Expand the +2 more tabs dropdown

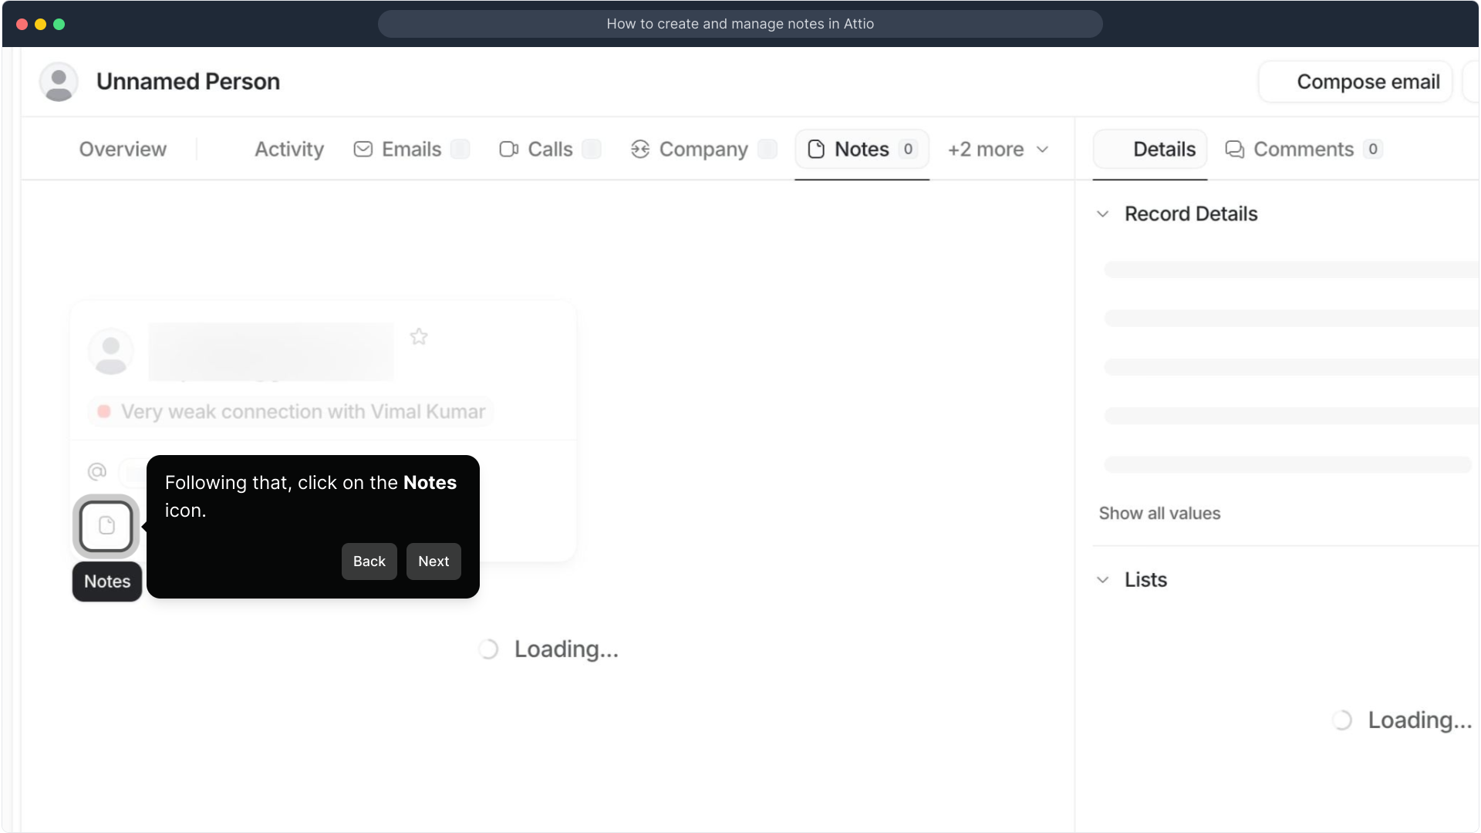click(x=998, y=149)
